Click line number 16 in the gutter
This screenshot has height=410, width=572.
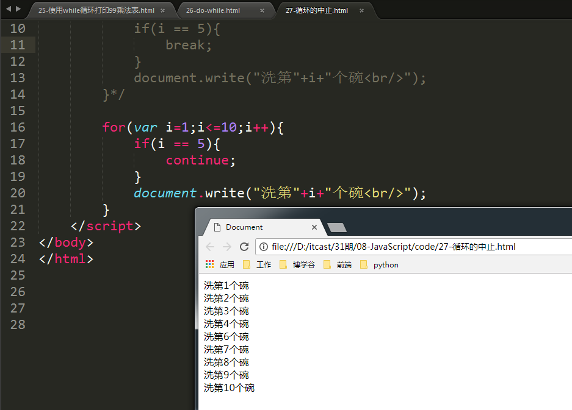tap(18, 127)
